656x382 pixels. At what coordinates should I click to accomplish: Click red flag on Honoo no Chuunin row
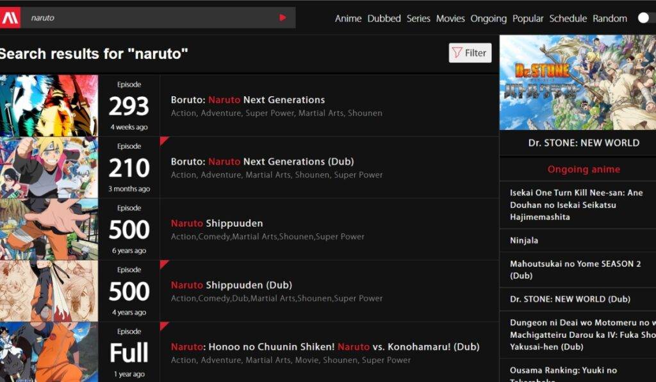click(x=163, y=326)
